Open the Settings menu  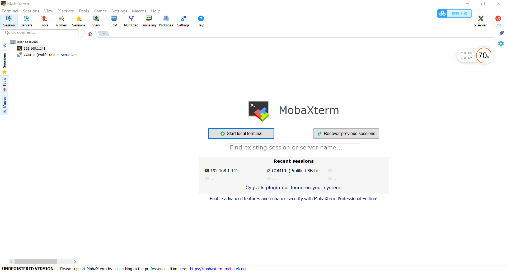pyautogui.click(x=119, y=11)
